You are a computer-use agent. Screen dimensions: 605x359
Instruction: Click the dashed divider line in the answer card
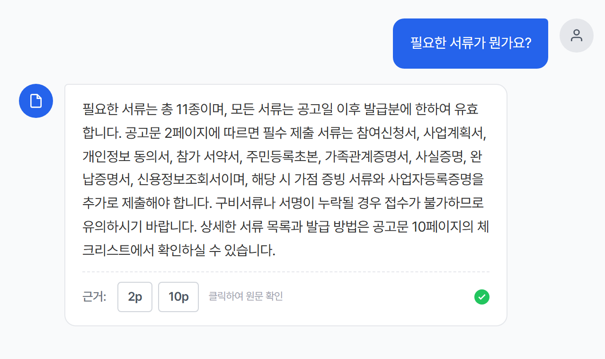click(287, 272)
